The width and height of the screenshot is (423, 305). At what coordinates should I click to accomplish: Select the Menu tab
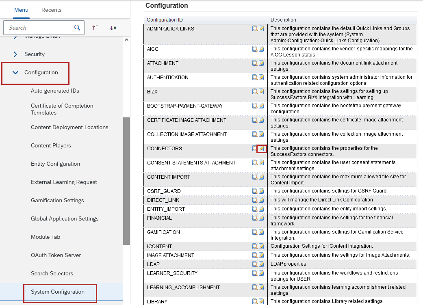tap(21, 10)
